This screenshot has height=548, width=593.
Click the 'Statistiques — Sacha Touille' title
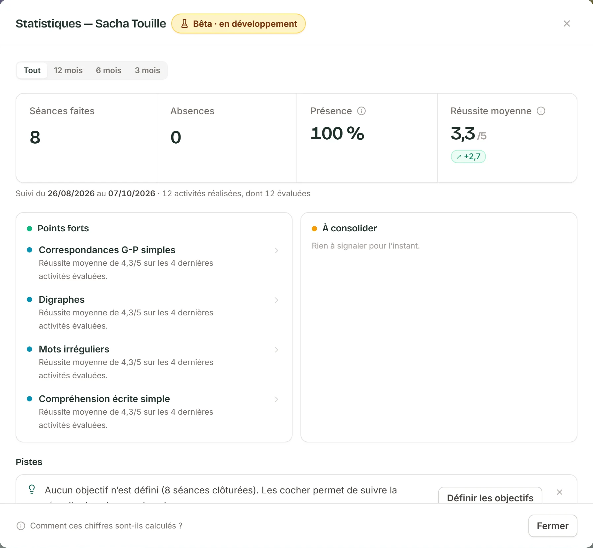point(91,24)
